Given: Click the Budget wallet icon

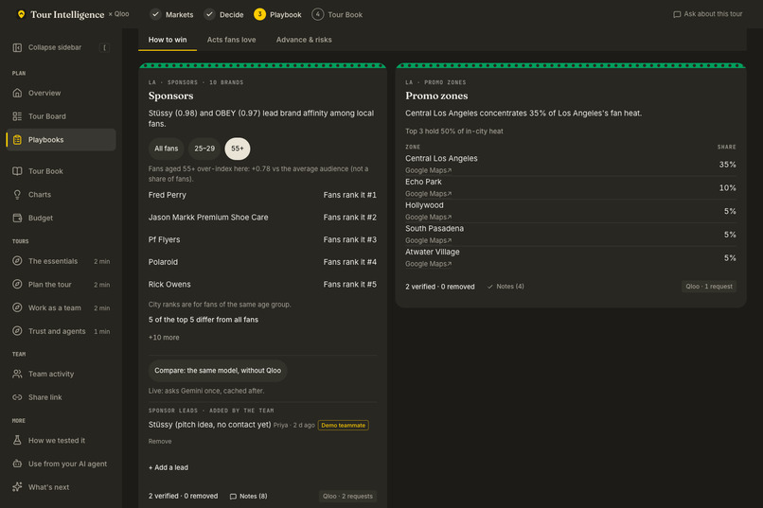Looking at the screenshot, I should 17,218.
